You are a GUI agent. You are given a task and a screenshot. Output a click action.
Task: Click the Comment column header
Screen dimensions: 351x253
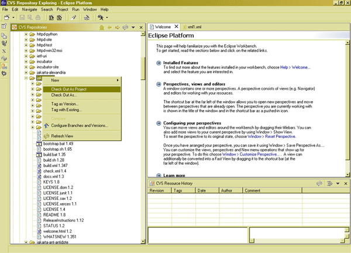[x=273, y=190]
